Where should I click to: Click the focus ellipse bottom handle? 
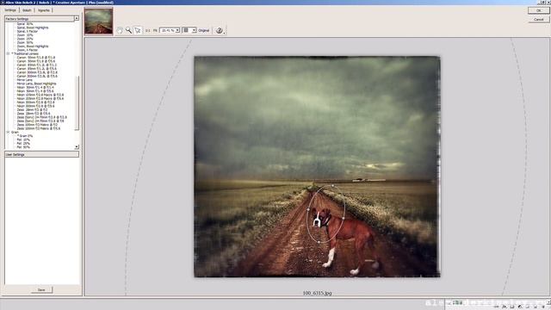pyautogui.click(x=319, y=242)
